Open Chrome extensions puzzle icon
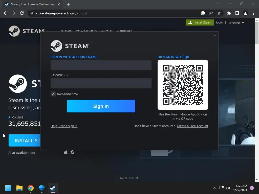The height and width of the screenshot is (194, 259). 229,13
